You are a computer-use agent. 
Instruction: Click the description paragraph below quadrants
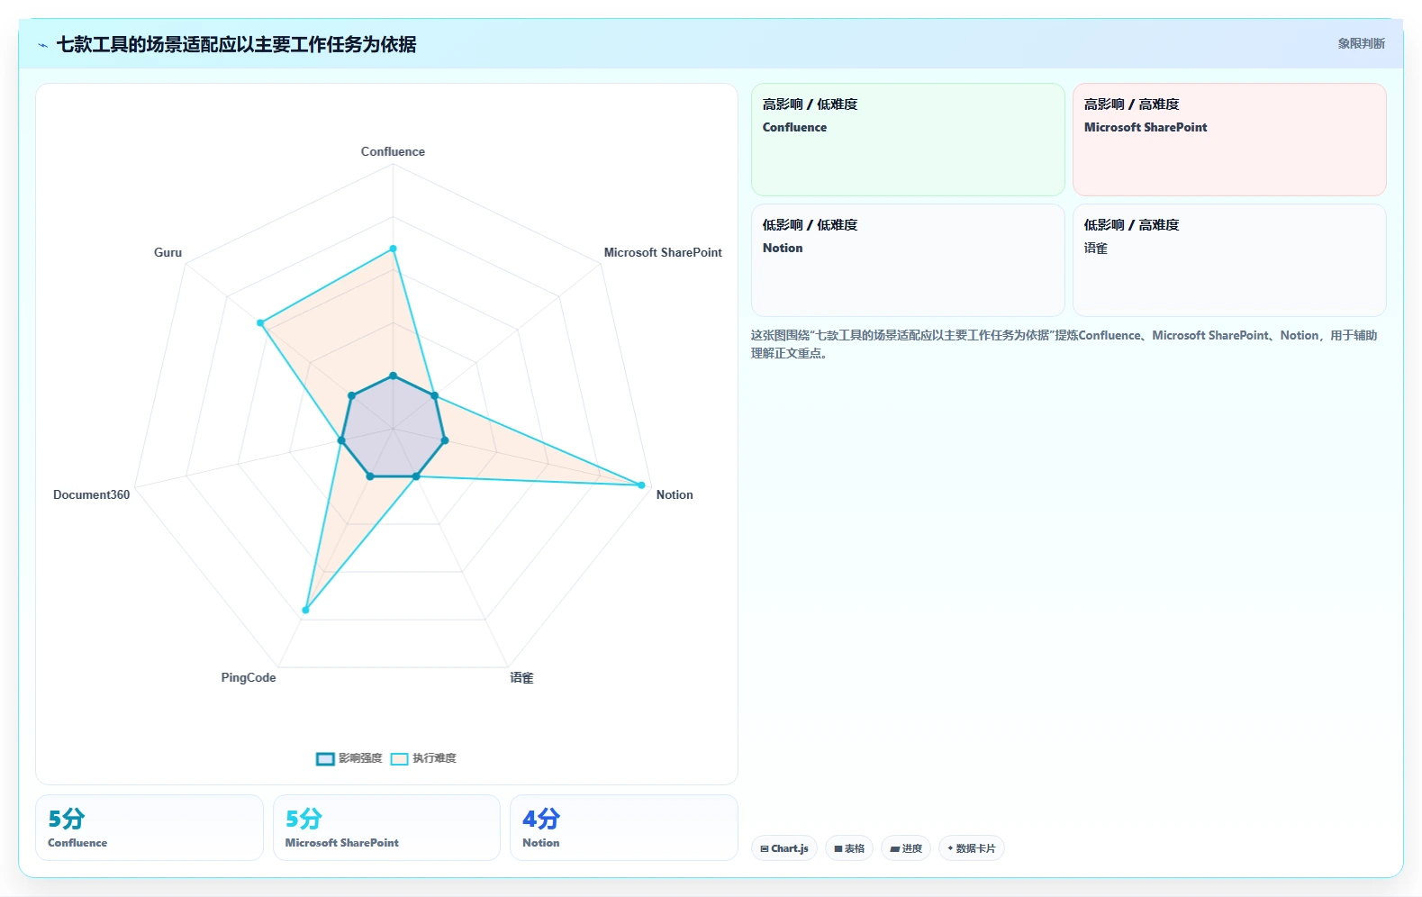pyautogui.click(x=1064, y=344)
